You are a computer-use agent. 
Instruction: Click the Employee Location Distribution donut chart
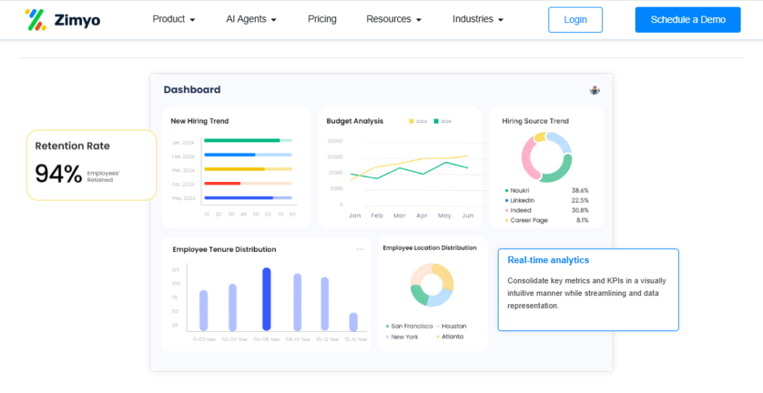pos(432,285)
